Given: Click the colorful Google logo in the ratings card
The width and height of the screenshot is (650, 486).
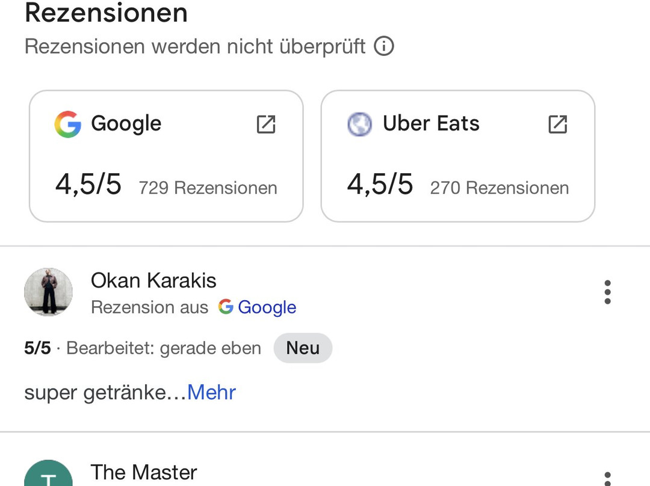Looking at the screenshot, I should (67, 125).
